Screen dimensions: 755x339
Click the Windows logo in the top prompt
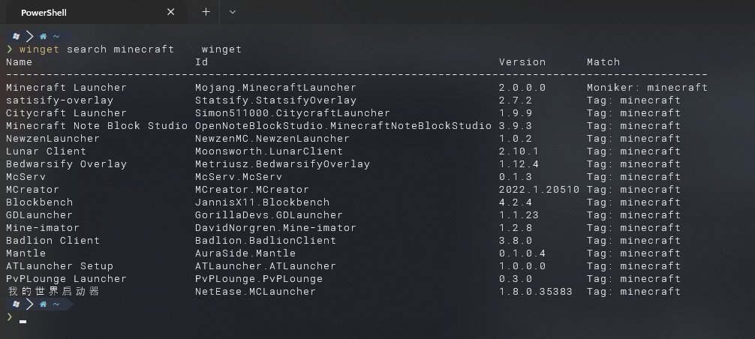pos(16,37)
